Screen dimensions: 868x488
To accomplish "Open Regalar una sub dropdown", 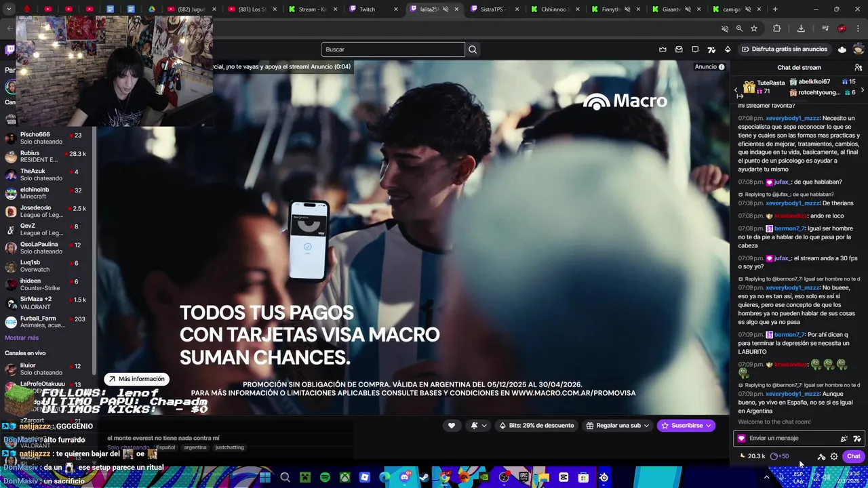I will point(617,426).
